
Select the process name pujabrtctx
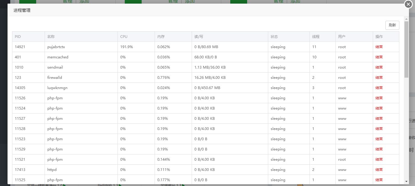[56, 47]
